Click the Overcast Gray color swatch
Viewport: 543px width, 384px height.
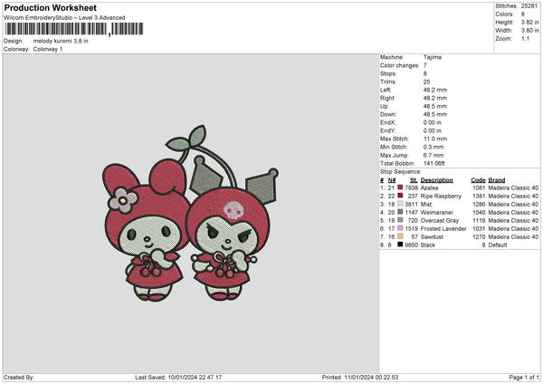pos(400,220)
